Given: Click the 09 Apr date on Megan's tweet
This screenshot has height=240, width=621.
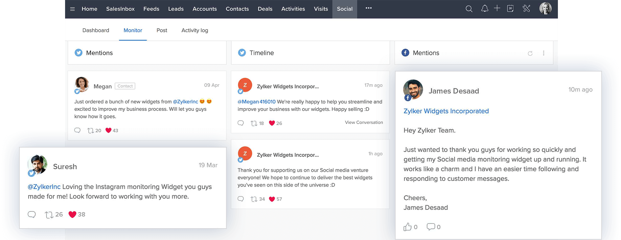Looking at the screenshot, I should 212,85.
